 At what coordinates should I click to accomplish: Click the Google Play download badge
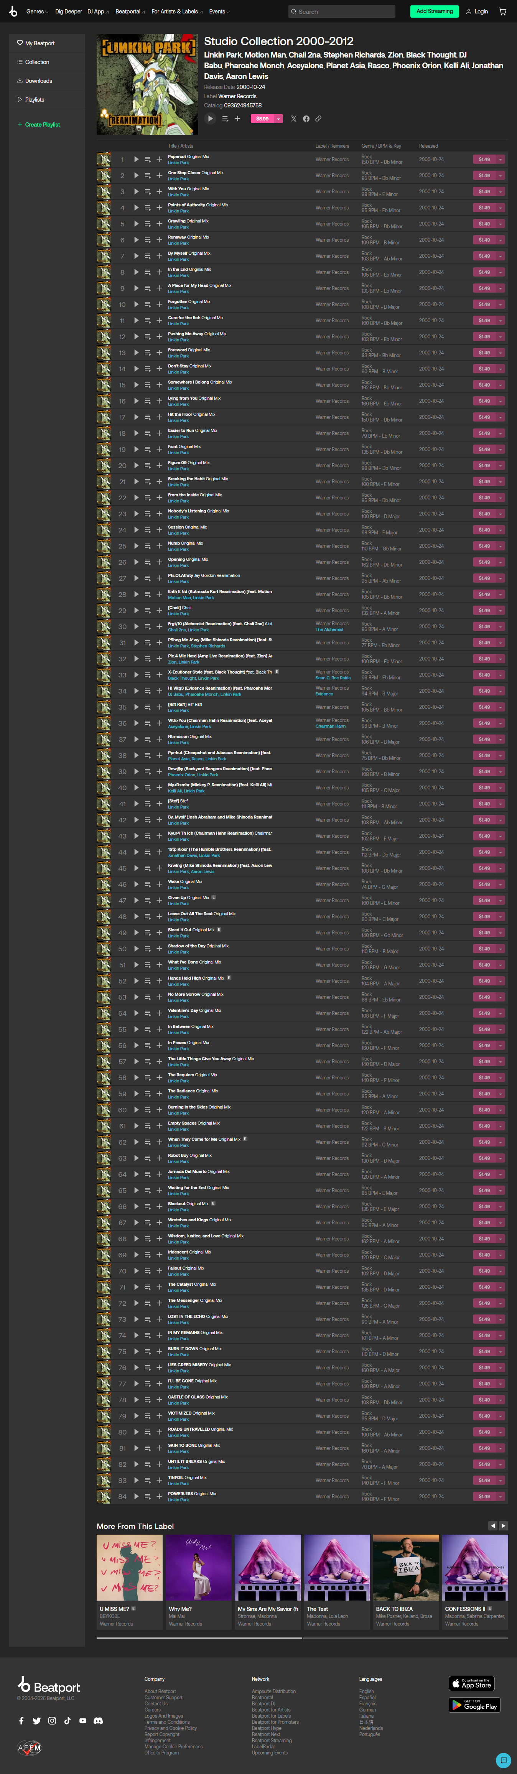(x=474, y=1705)
